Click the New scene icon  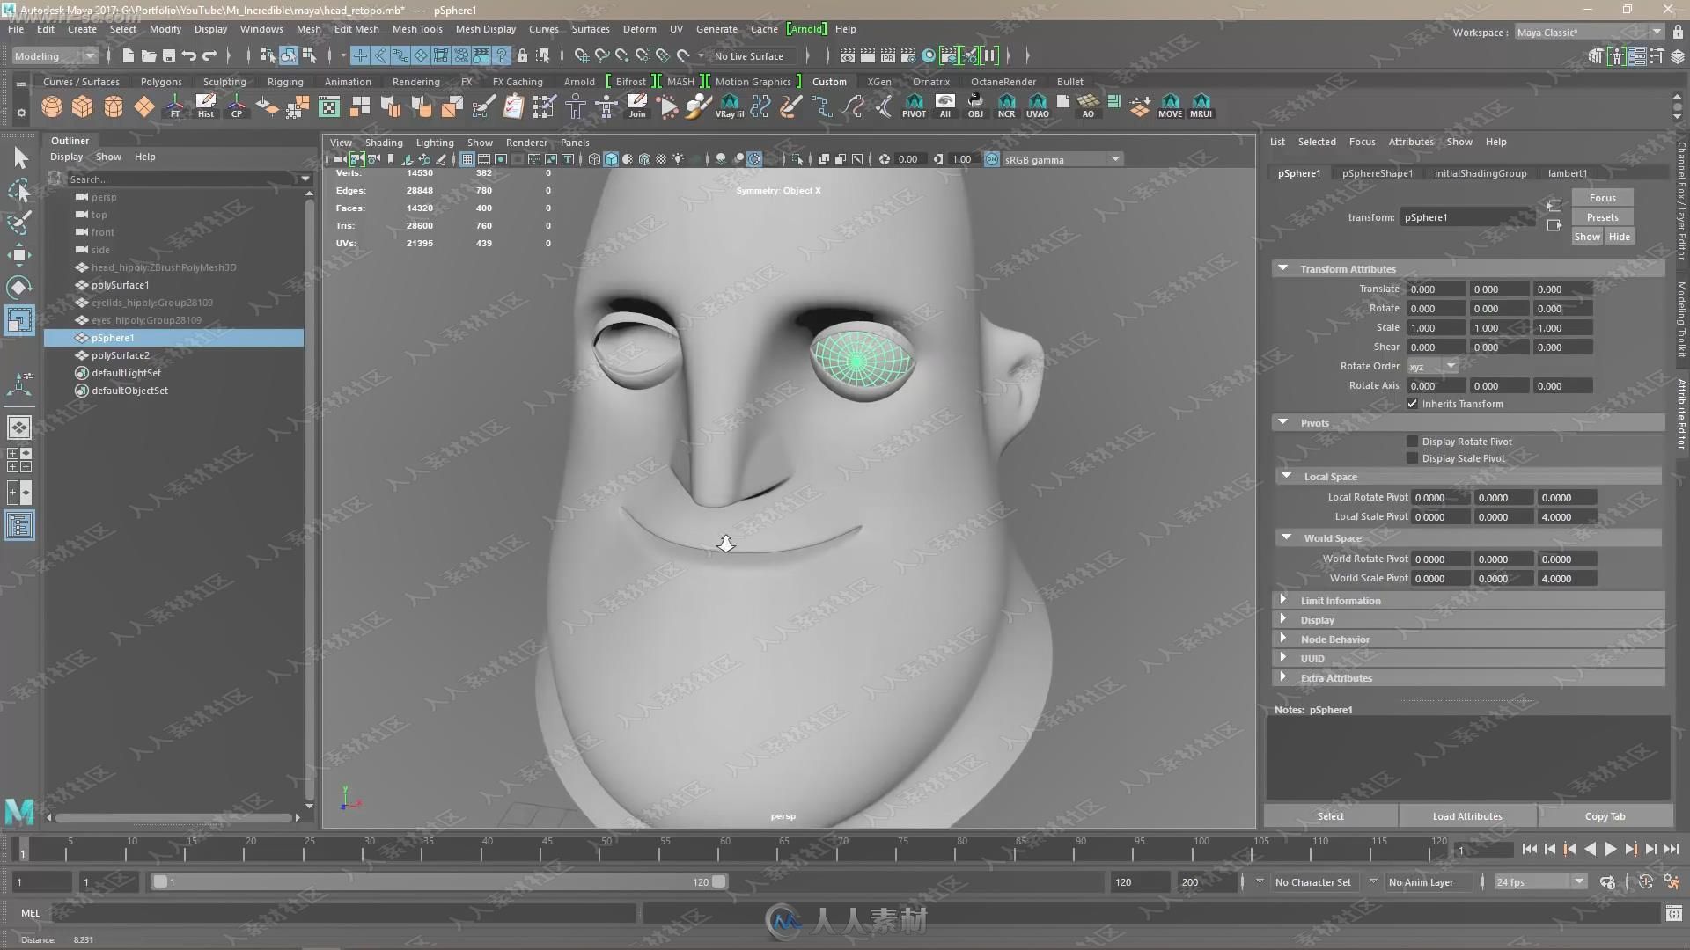[129, 55]
